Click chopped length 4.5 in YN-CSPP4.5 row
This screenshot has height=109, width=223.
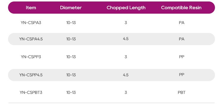click(x=126, y=75)
